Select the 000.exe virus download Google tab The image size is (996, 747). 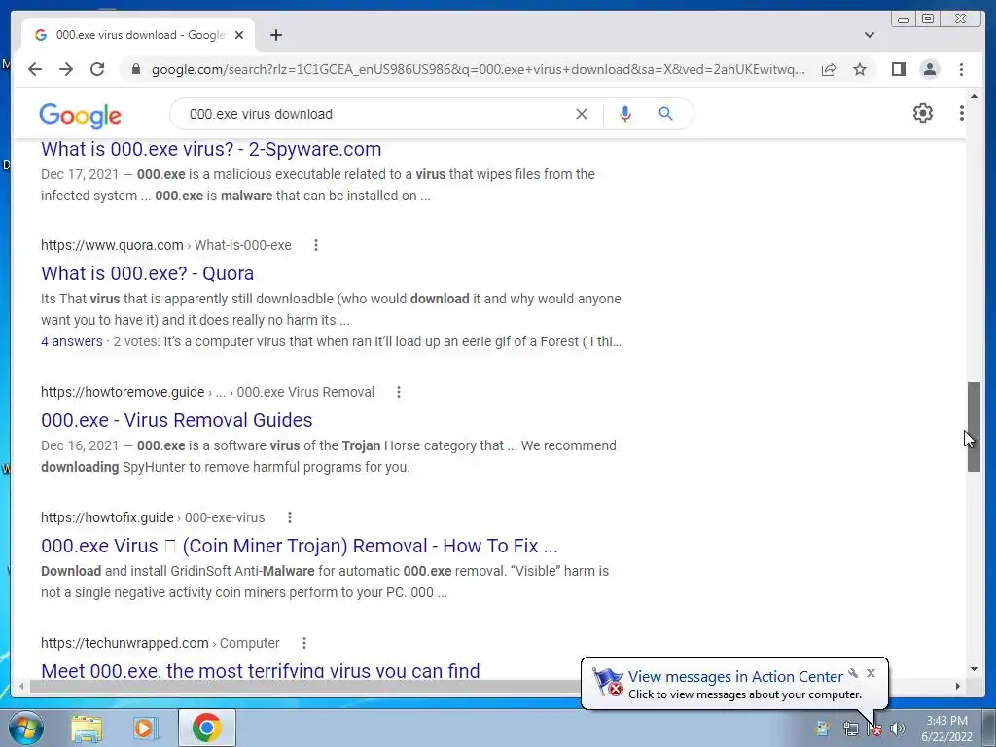point(138,35)
